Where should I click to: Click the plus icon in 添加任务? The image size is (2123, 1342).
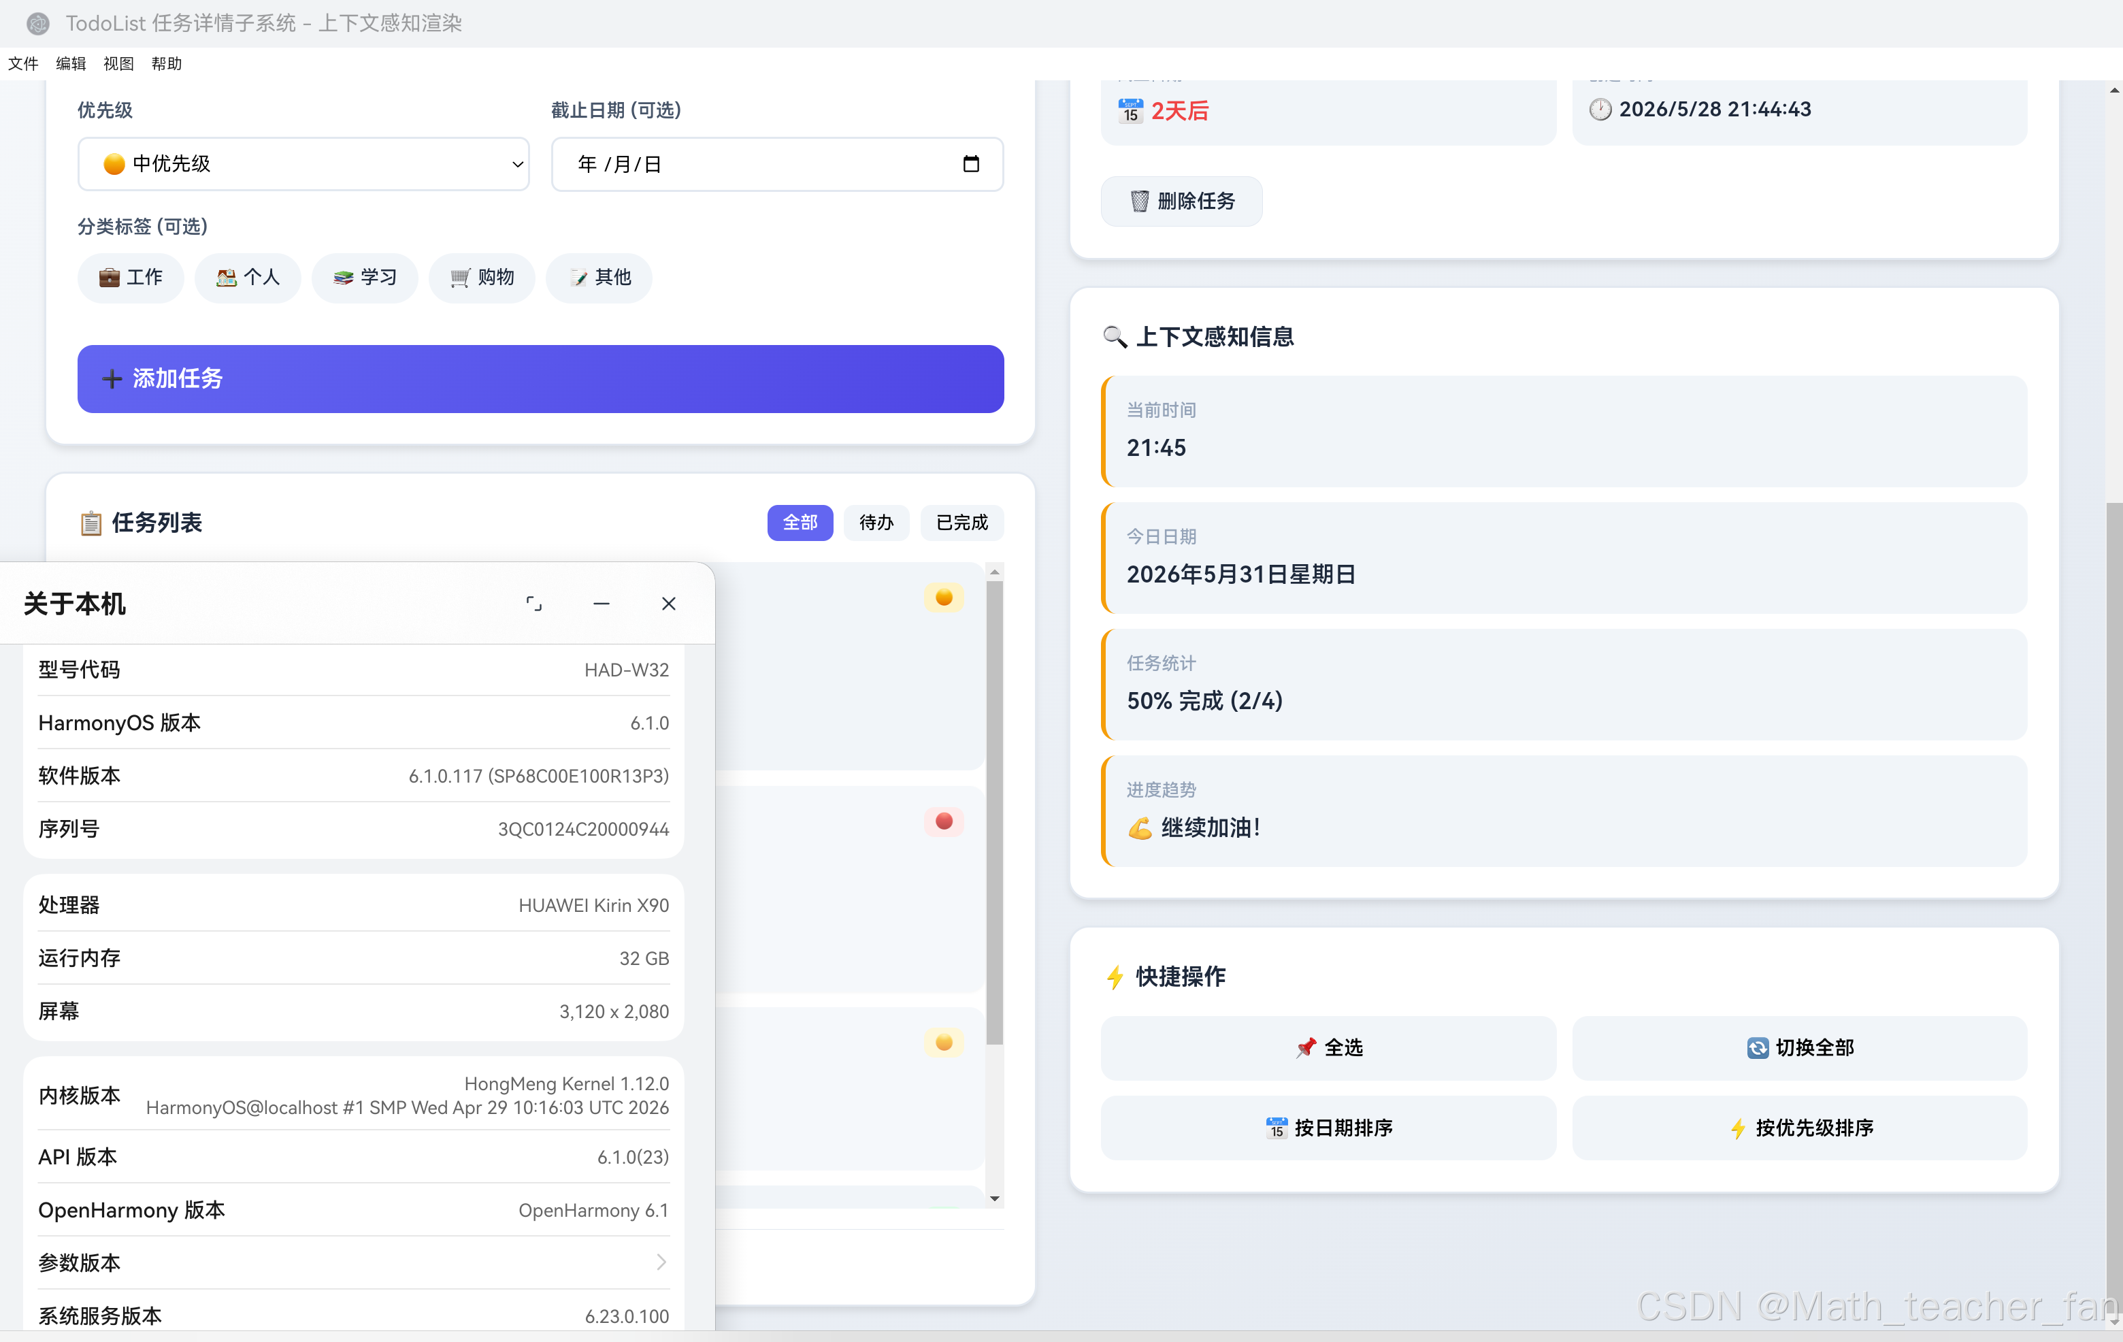click(x=111, y=379)
